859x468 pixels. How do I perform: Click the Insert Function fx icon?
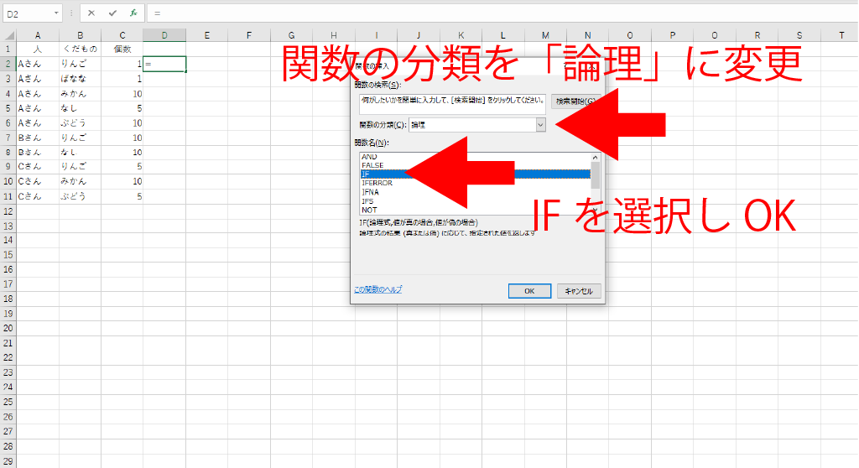click(133, 13)
